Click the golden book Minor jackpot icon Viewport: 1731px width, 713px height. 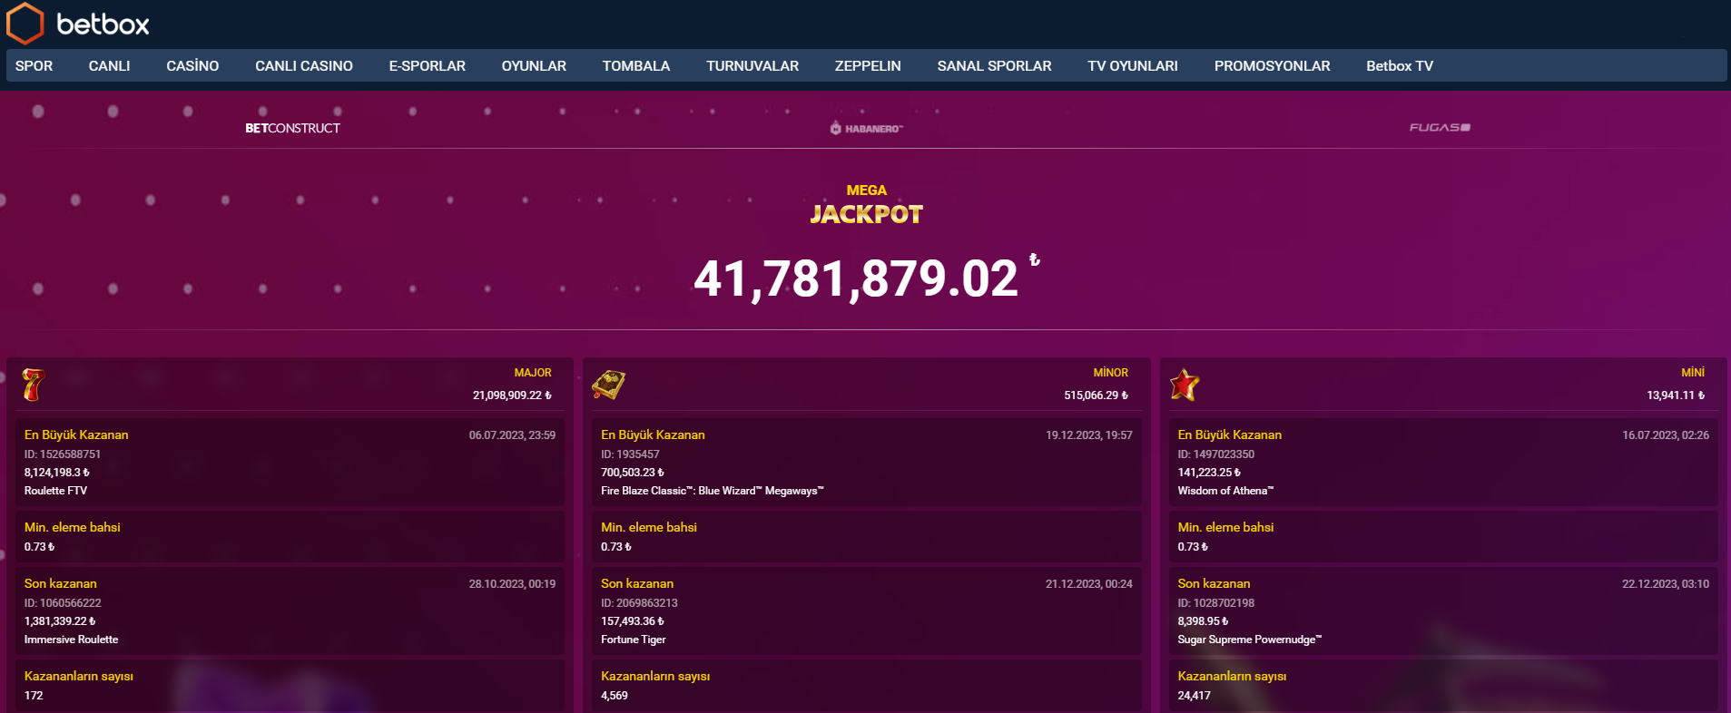coord(609,385)
